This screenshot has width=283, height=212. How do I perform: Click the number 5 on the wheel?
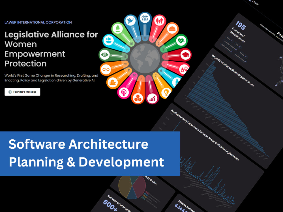click(x=164, y=64)
